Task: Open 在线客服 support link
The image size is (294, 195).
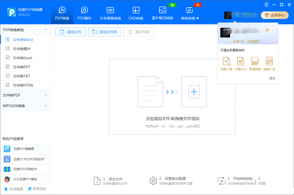Action: (14, 189)
